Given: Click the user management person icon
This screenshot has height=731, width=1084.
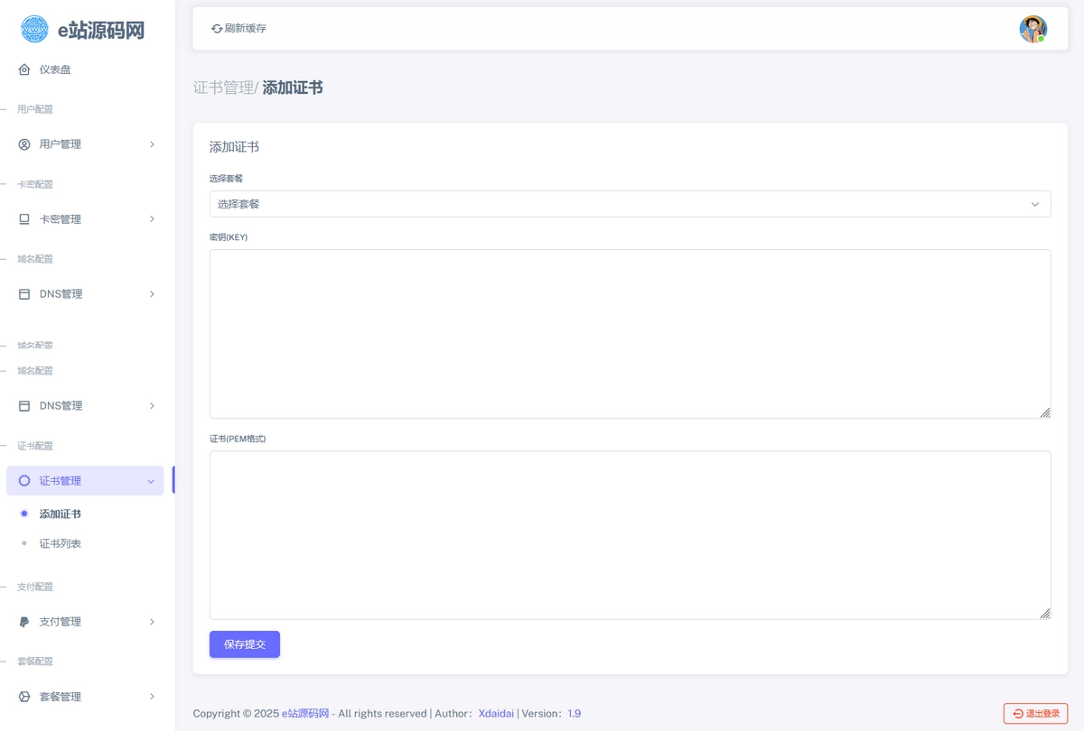Looking at the screenshot, I should (24, 144).
